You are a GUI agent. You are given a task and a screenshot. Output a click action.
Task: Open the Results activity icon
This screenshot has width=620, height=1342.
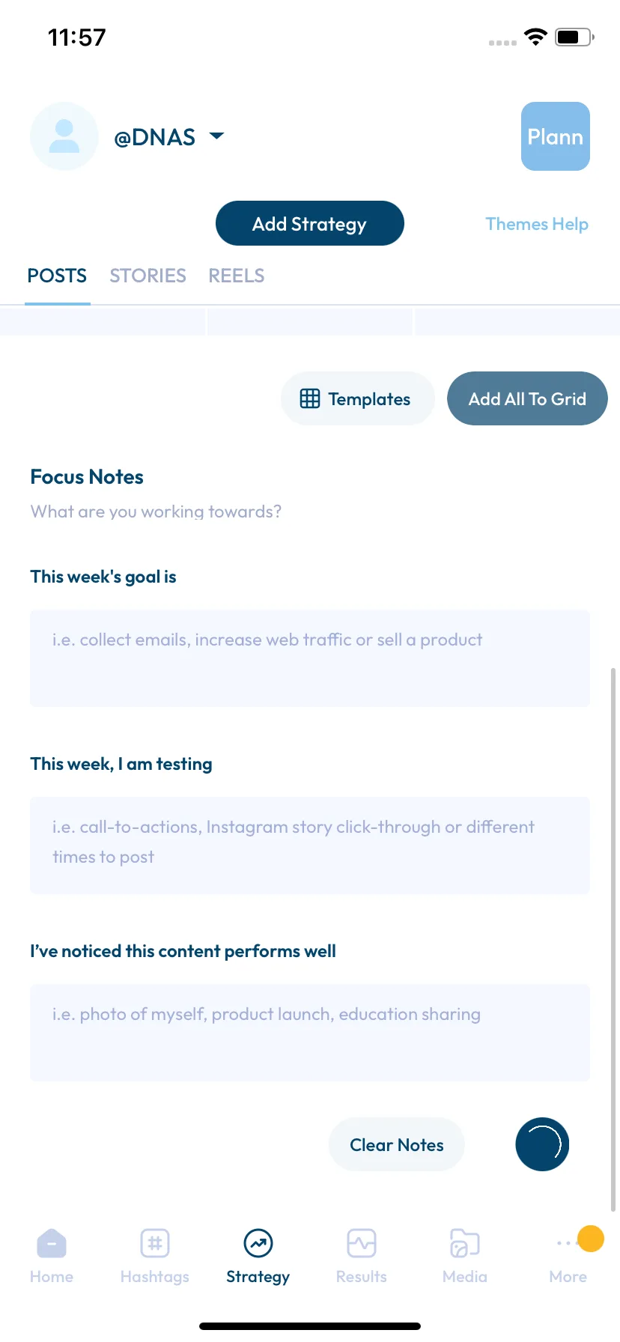click(362, 1244)
